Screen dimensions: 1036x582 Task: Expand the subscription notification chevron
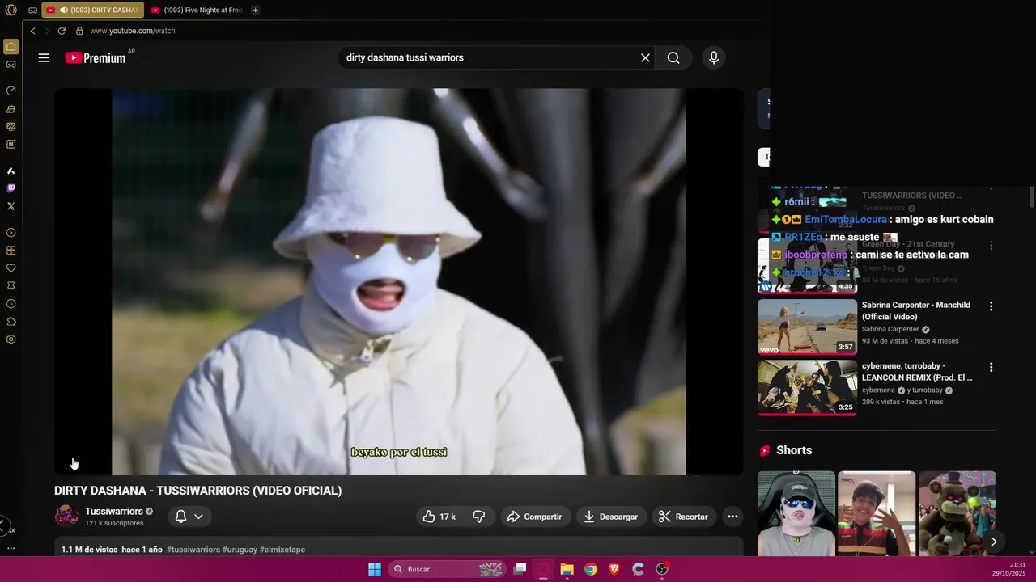point(198,517)
